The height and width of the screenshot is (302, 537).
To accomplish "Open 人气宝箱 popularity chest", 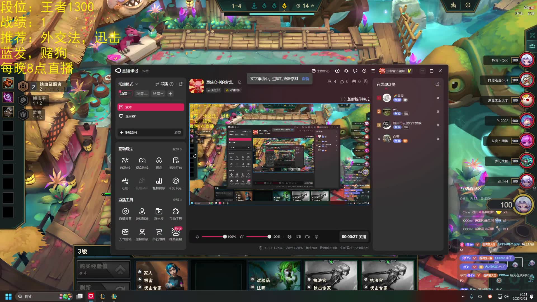I will [125, 235].
